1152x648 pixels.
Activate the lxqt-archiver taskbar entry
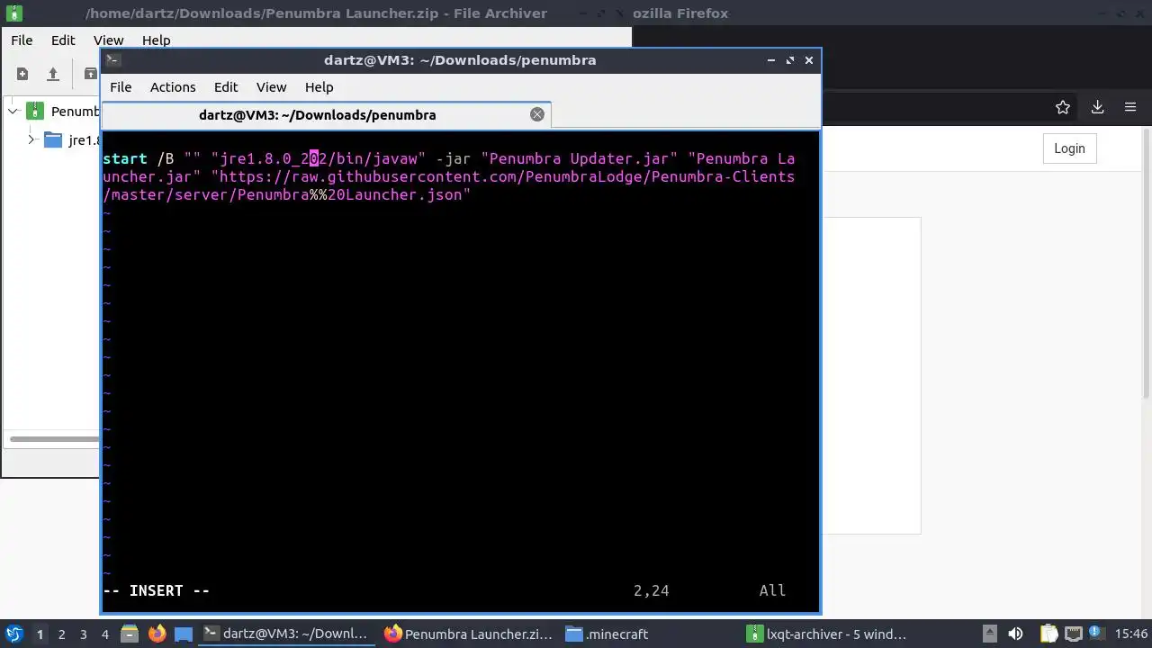831,634
